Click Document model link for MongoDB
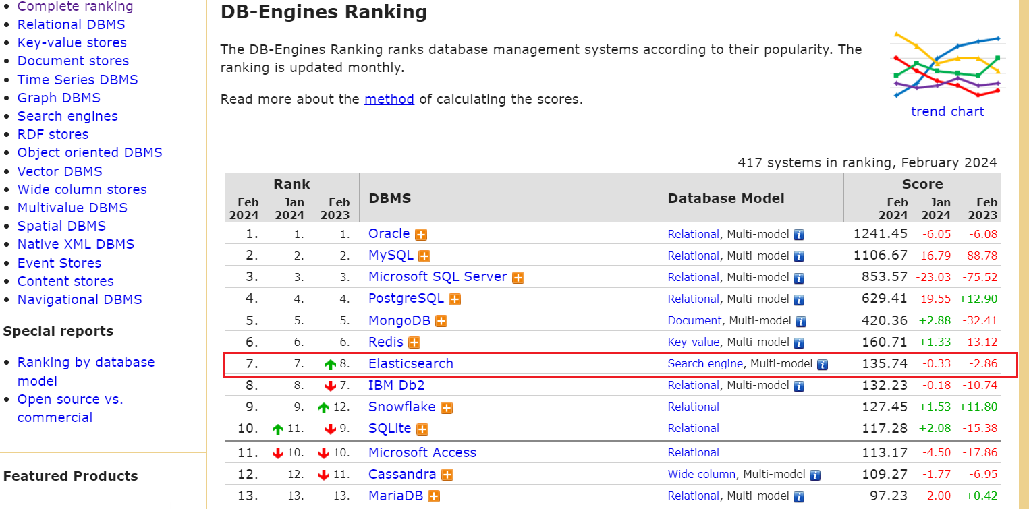This screenshot has height=509, width=1029. [694, 320]
